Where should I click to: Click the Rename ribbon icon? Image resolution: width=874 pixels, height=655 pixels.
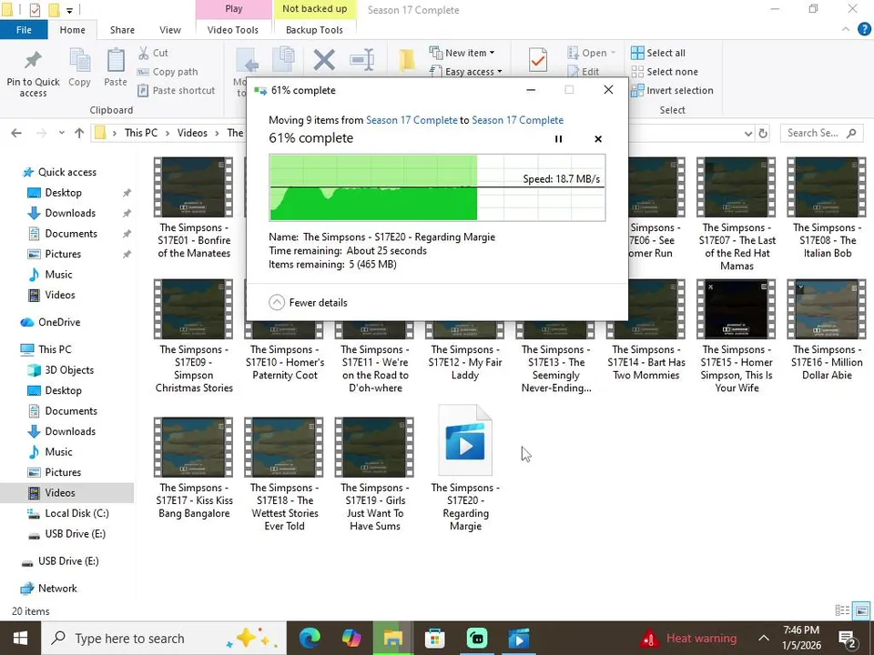(x=362, y=60)
